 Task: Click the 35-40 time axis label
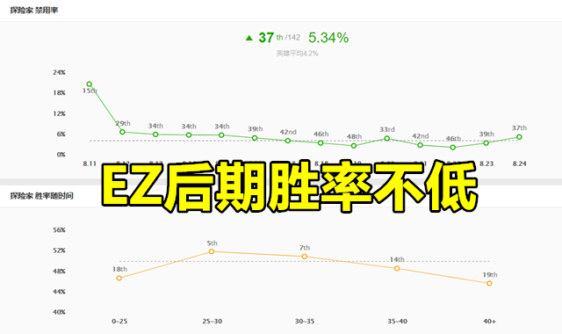pos(397,322)
